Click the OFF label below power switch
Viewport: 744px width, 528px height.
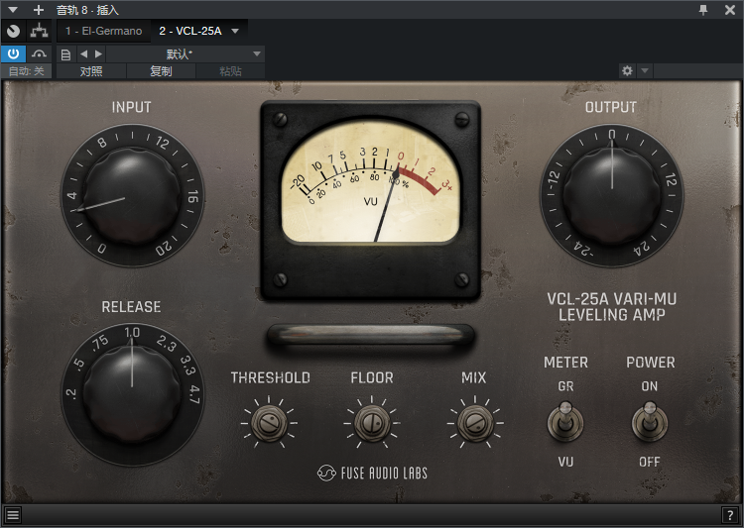[x=650, y=462]
